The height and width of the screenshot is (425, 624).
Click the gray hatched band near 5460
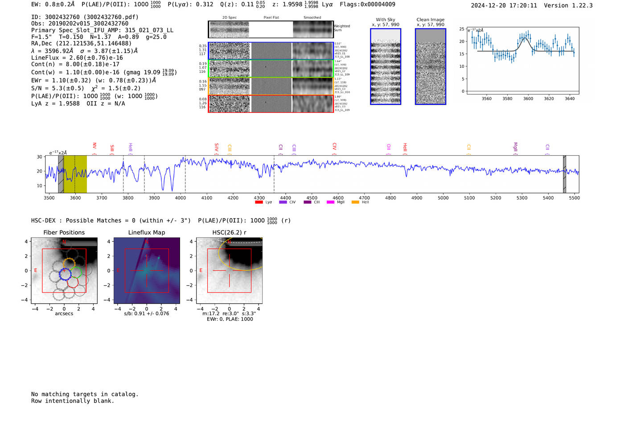tap(564, 174)
